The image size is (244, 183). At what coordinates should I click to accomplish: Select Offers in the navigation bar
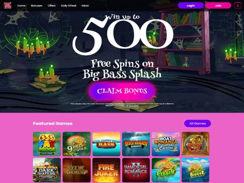[51, 6]
